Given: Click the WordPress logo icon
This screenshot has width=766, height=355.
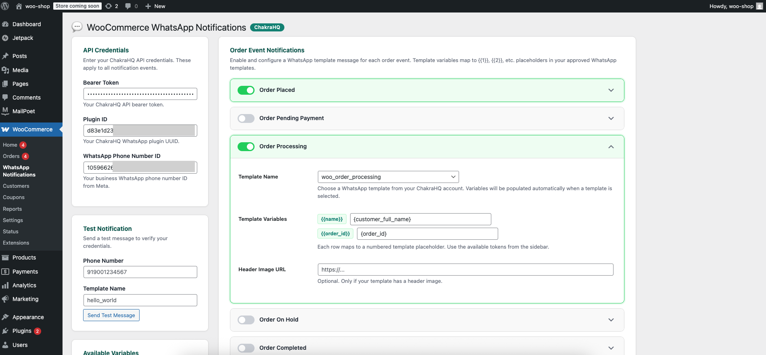Looking at the screenshot, I should pos(5,6).
